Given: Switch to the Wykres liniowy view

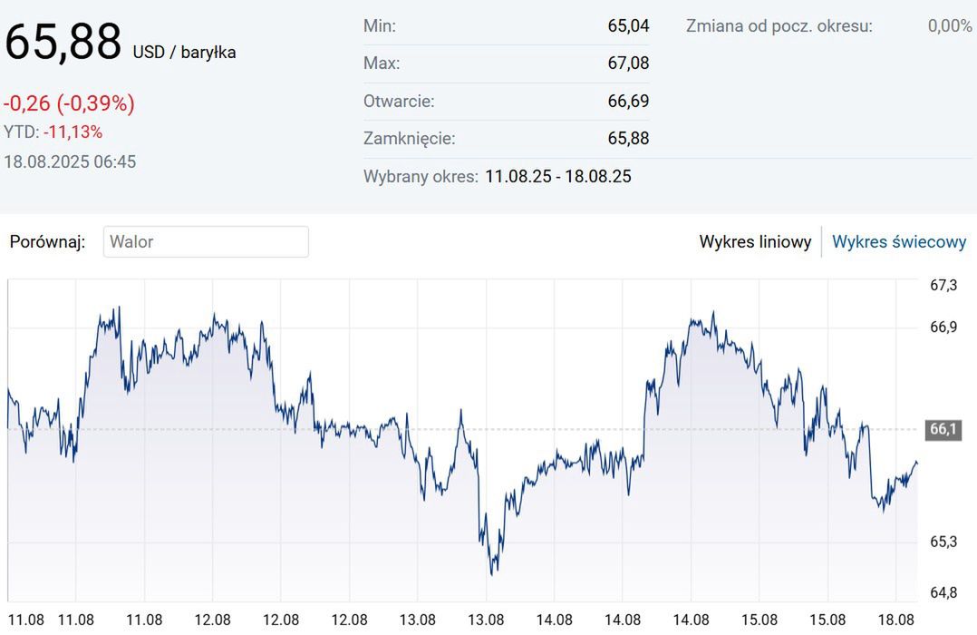Looking at the screenshot, I should tap(755, 242).
